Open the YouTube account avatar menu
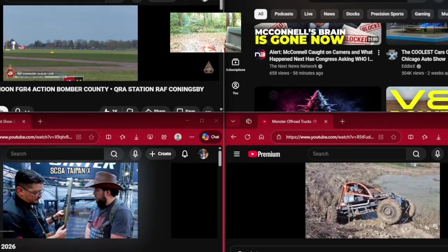The width and height of the screenshot is (448, 252). click(x=203, y=154)
